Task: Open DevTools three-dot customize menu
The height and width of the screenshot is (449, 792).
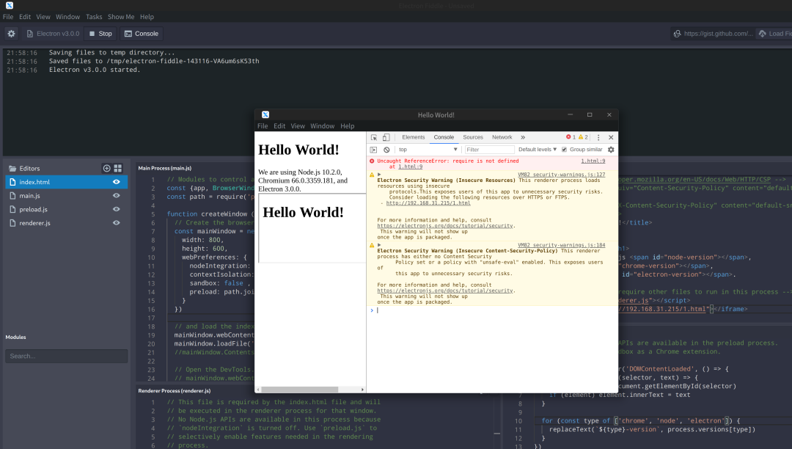Action: pos(598,137)
